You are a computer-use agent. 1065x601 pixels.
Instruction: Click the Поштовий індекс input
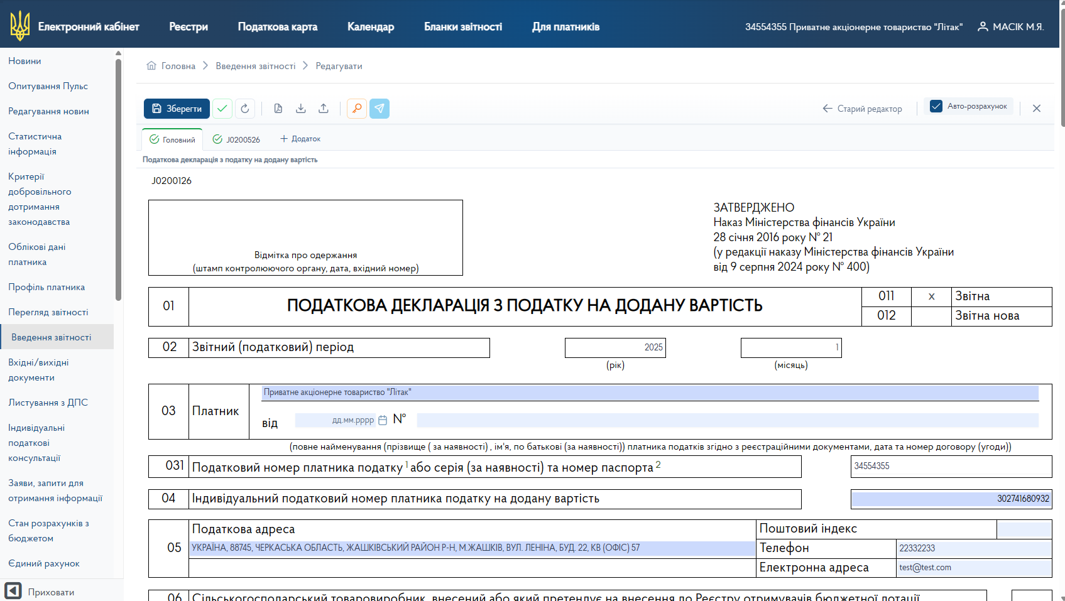click(1024, 529)
